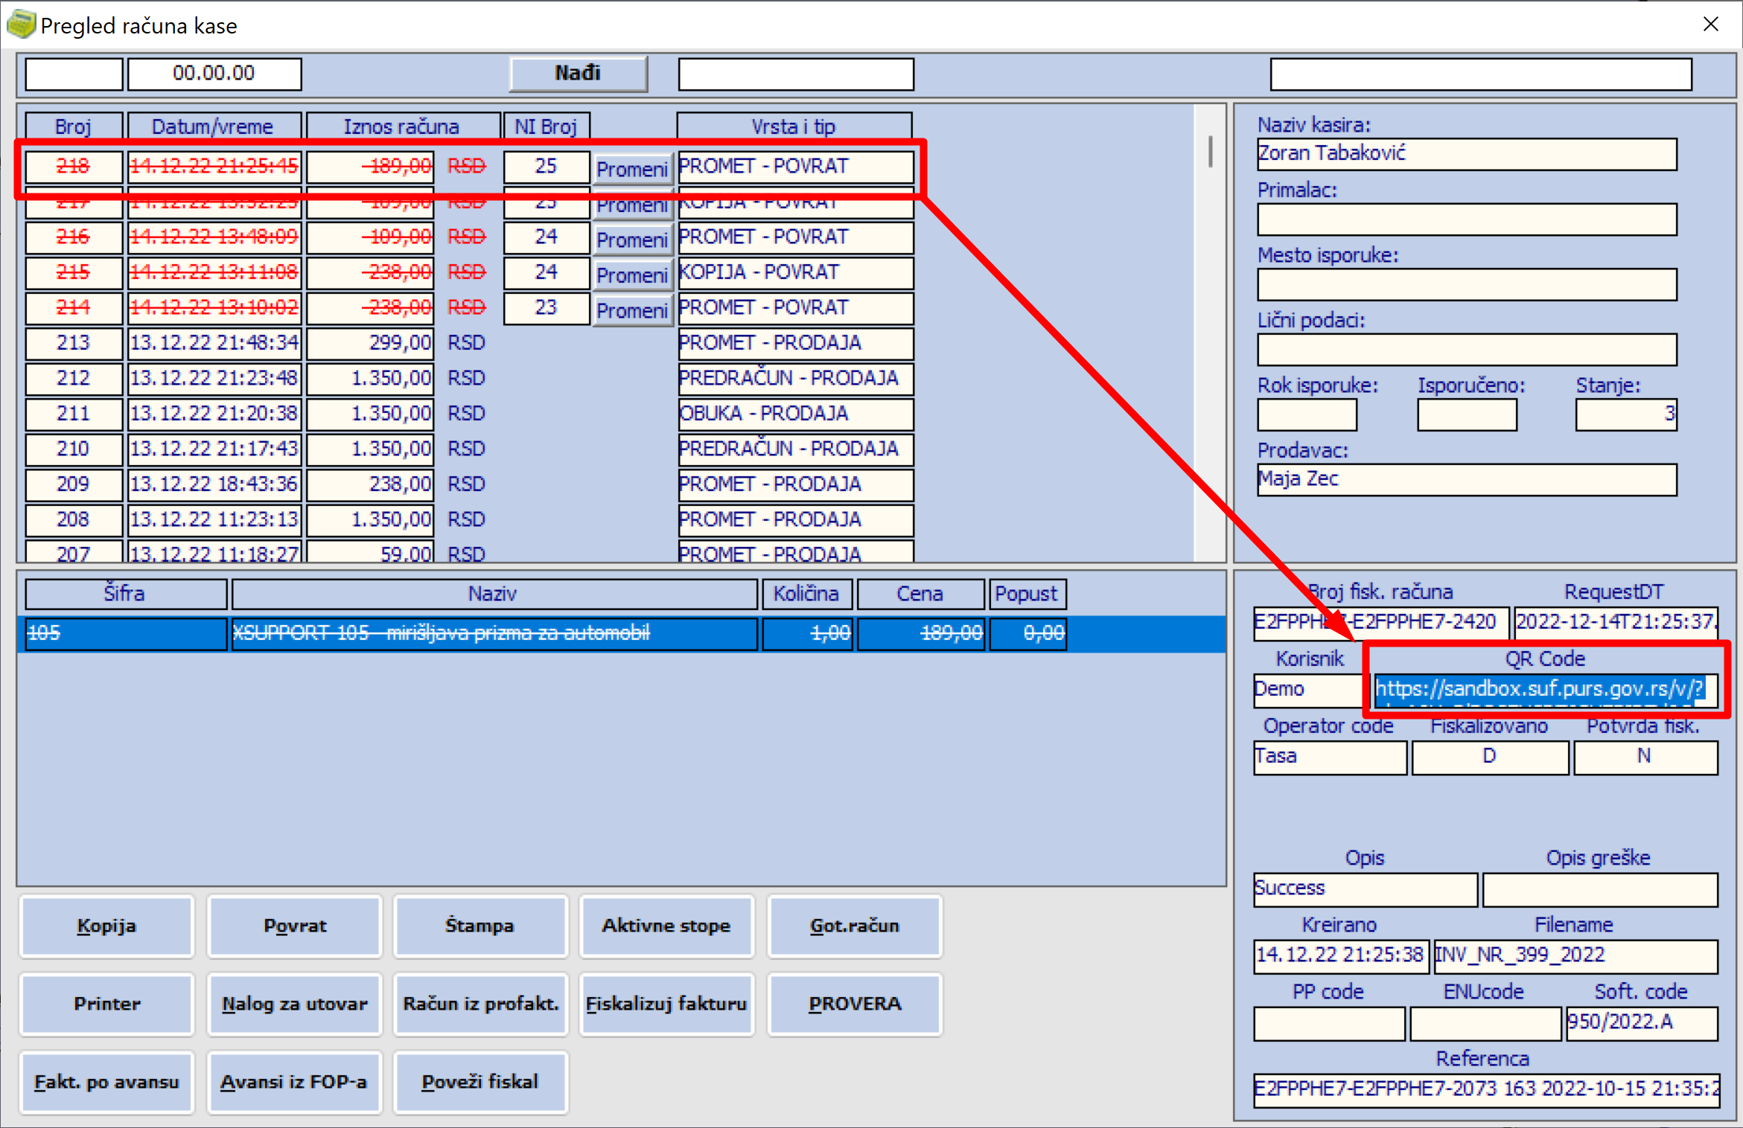Click the Prodavac field Maja Zec
The width and height of the screenshot is (1743, 1128).
[x=1467, y=480]
